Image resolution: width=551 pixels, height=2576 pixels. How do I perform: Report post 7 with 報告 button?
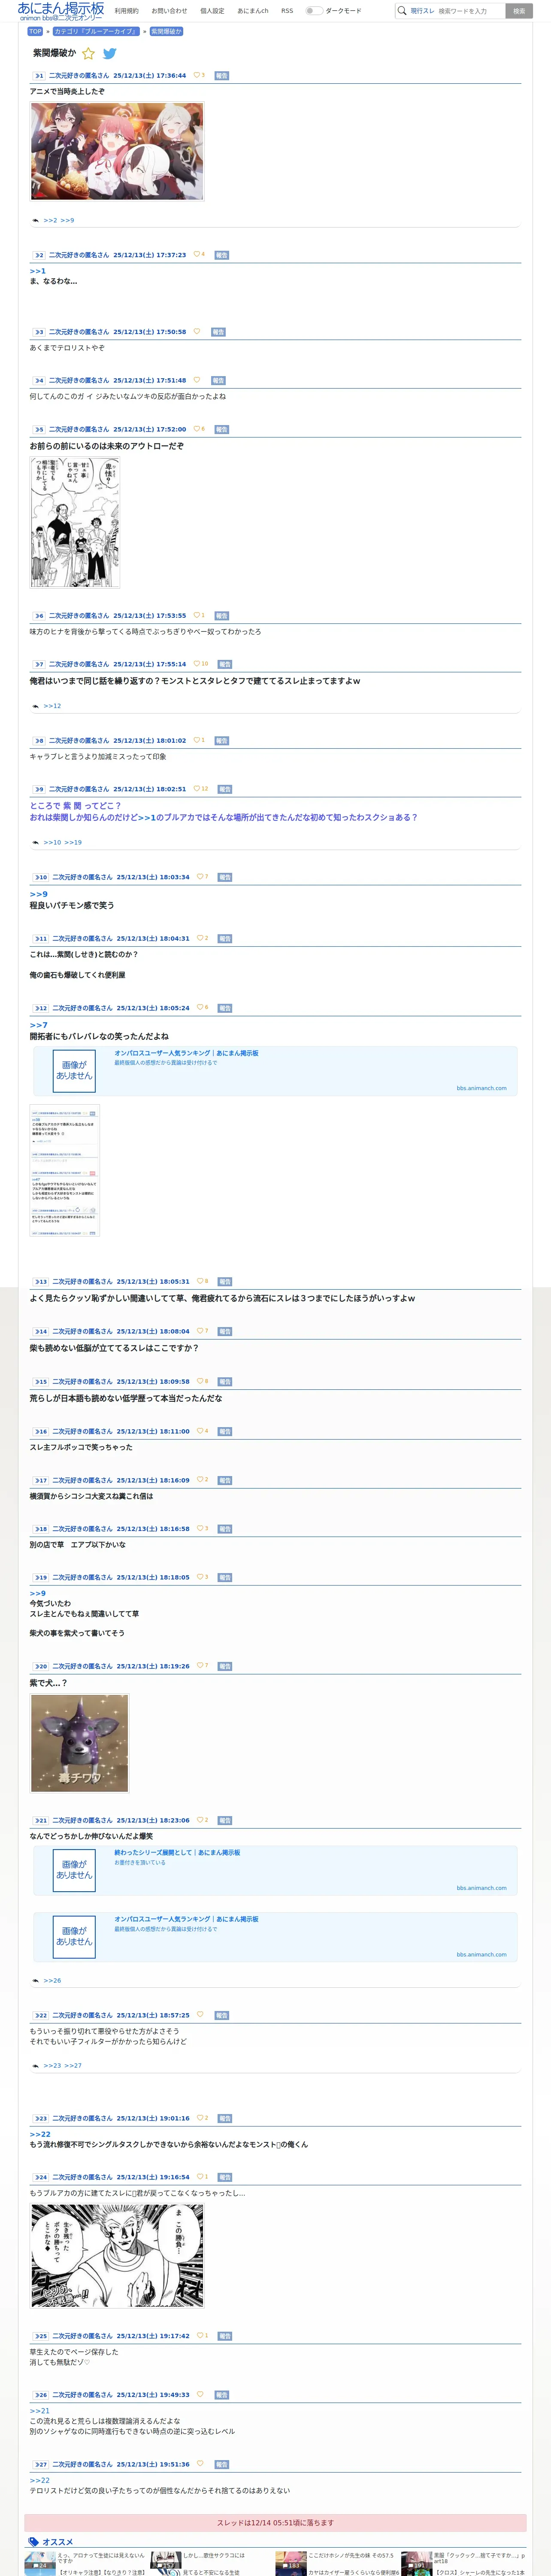point(225,664)
